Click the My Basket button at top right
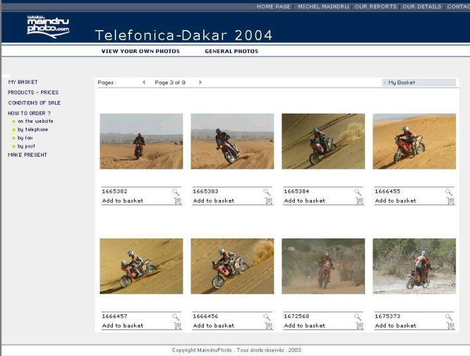 pos(419,82)
